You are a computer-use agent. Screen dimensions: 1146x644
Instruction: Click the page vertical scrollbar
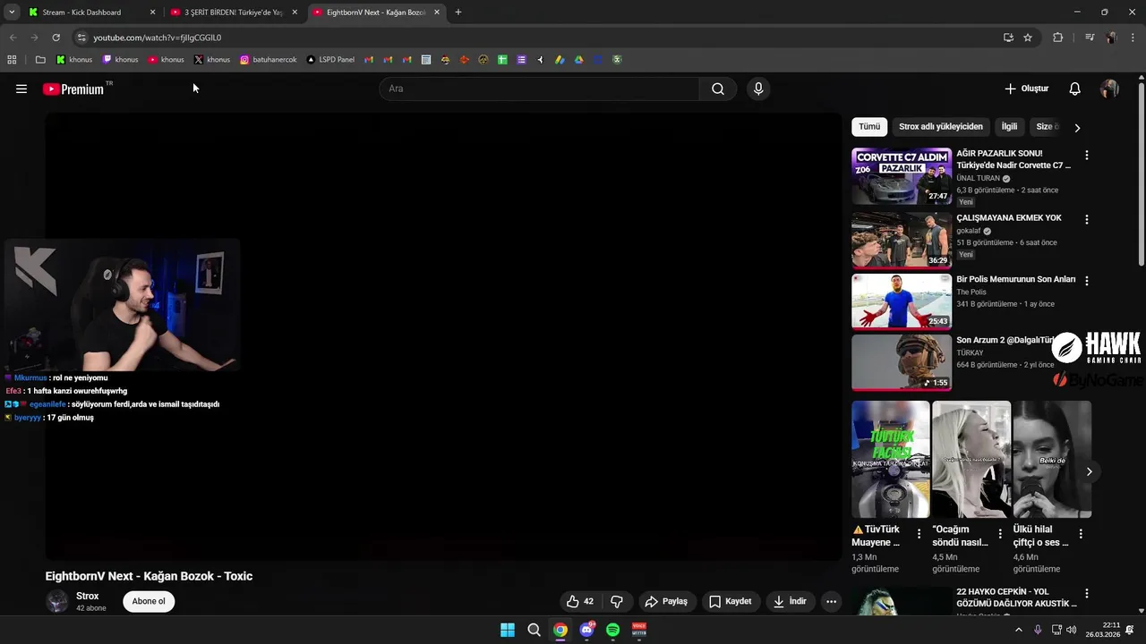[x=1141, y=174]
